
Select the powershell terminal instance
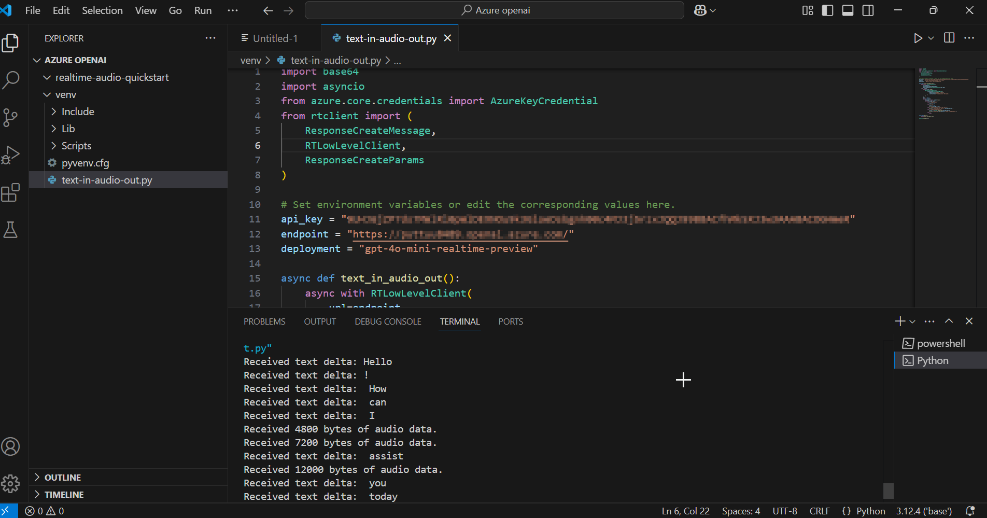coord(940,343)
